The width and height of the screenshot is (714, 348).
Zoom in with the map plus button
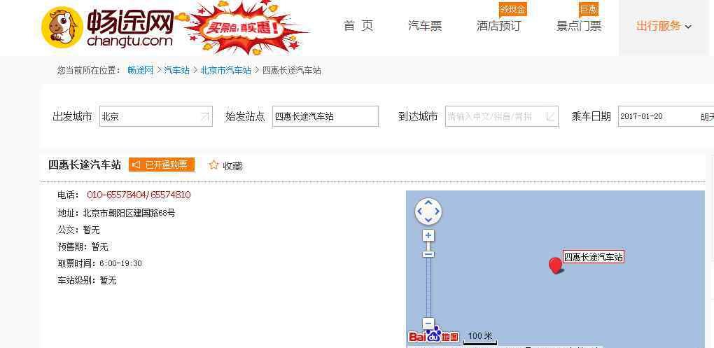click(428, 235)
